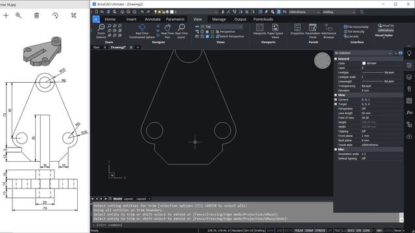This screenshot has width=415, height=233.
Task: Switch to the Parametric ribbon tab
Action: 175,19
